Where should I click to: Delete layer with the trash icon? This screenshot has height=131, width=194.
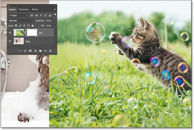point(50,51)
